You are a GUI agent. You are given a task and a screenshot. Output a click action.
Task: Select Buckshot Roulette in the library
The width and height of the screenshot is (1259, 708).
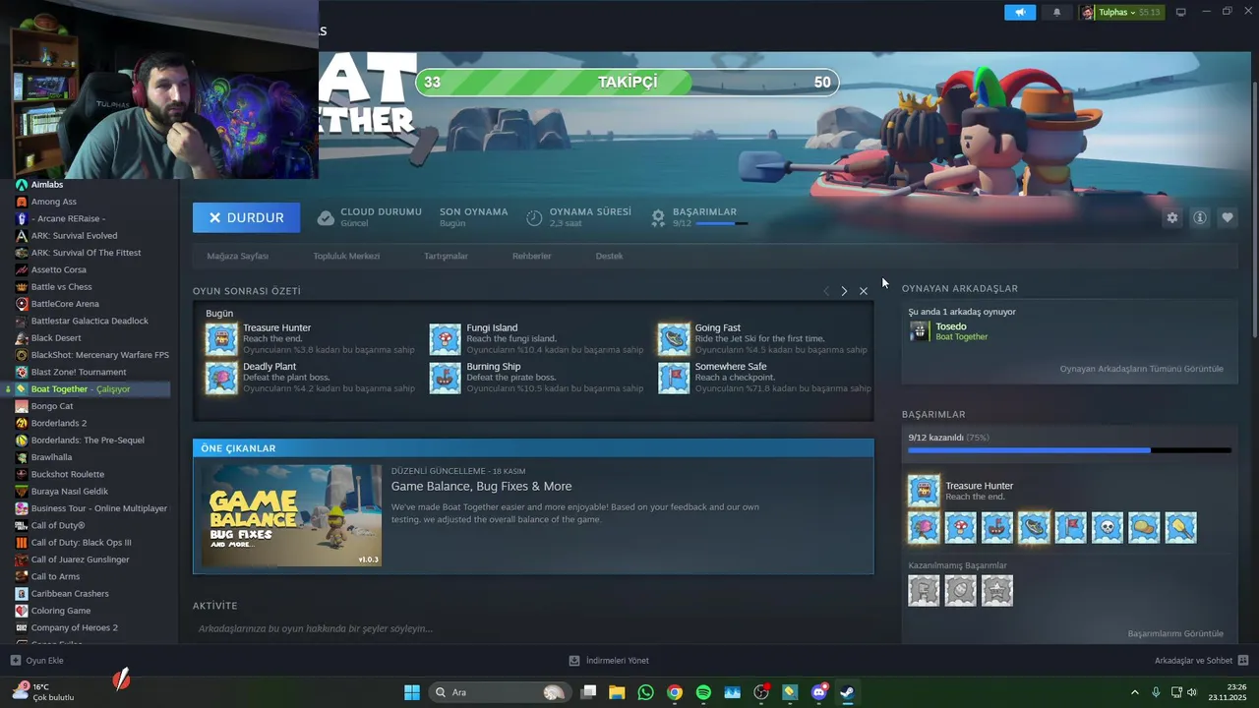(67, 474)
